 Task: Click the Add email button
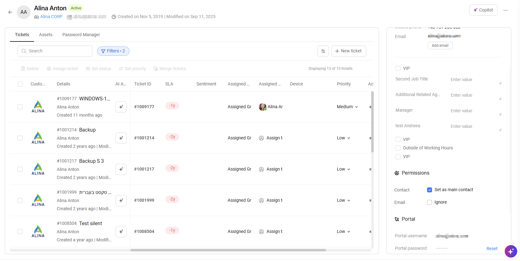tap(440, 46)
